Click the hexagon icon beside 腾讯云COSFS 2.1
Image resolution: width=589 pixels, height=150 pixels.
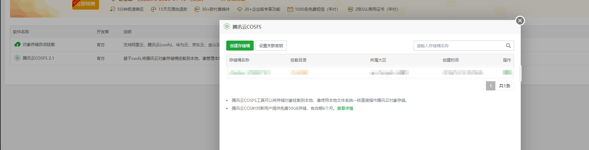[x=17, y=58]
